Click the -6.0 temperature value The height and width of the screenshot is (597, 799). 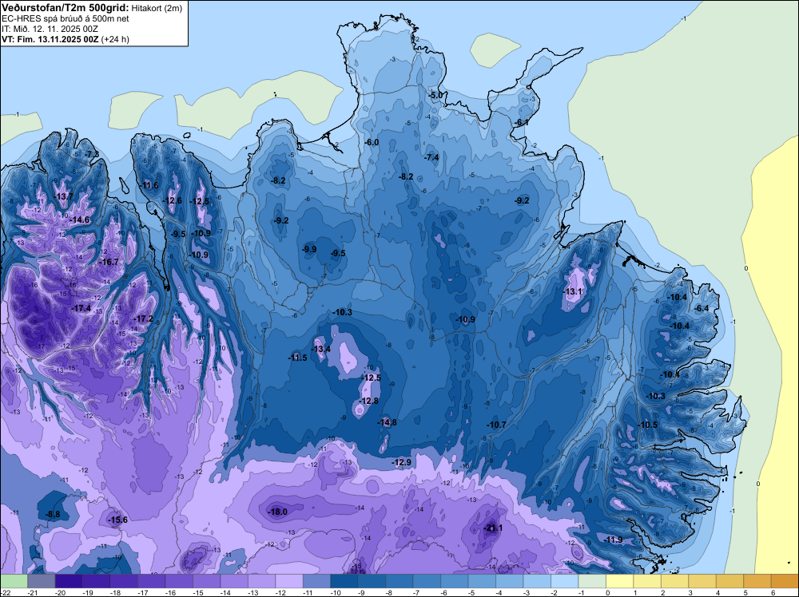pos(372,142)
